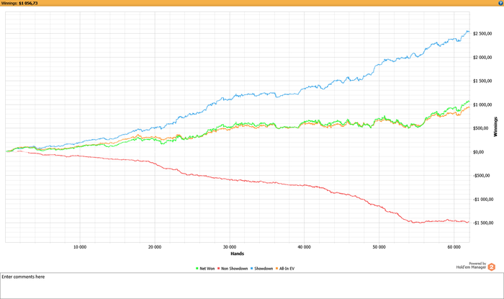Click the Hold'em Manager 2 logo
Screen dimensions: 504x299
pos(492,267)
